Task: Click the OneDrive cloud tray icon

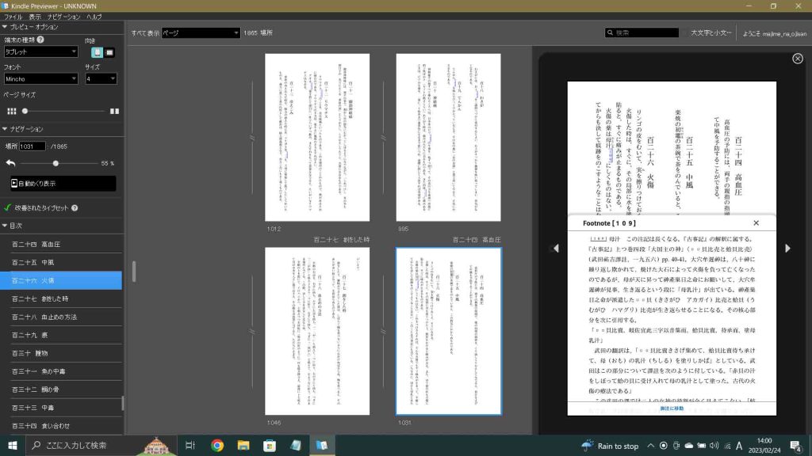Action: [689, 446]
